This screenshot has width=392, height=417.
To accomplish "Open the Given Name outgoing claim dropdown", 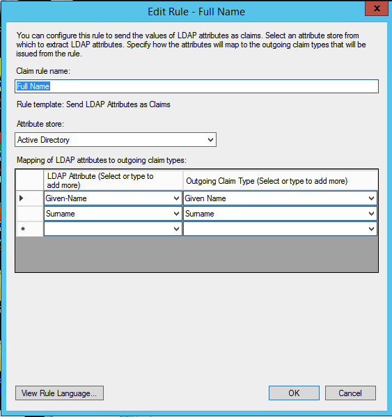I will tap(371, 198).
